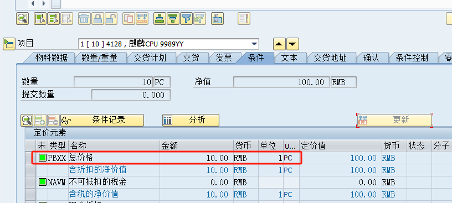The height and width of the screenshot is (203, 452).
Task: Click the 净值 field showing 100.00
Action: 281,82
